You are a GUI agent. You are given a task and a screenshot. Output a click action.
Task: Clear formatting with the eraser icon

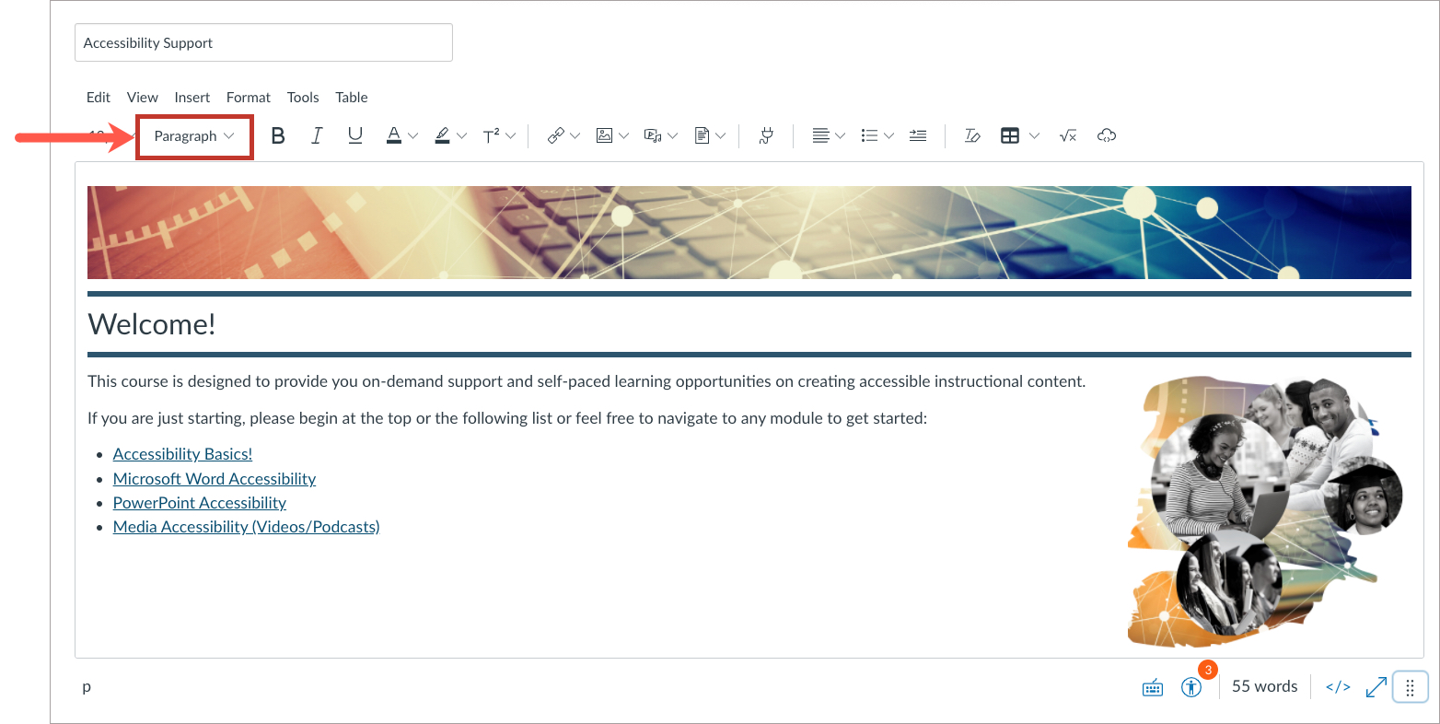click(x=972, y=135)
